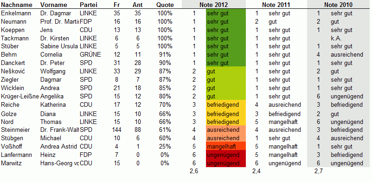Select the yellow 'befriedigend' cell for Reiche
Viewport: 372px width, 182px height.
pyautogui.click(x=225, y=105)
